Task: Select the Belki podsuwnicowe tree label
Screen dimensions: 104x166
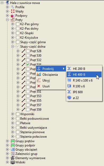Action: (34, 119)
